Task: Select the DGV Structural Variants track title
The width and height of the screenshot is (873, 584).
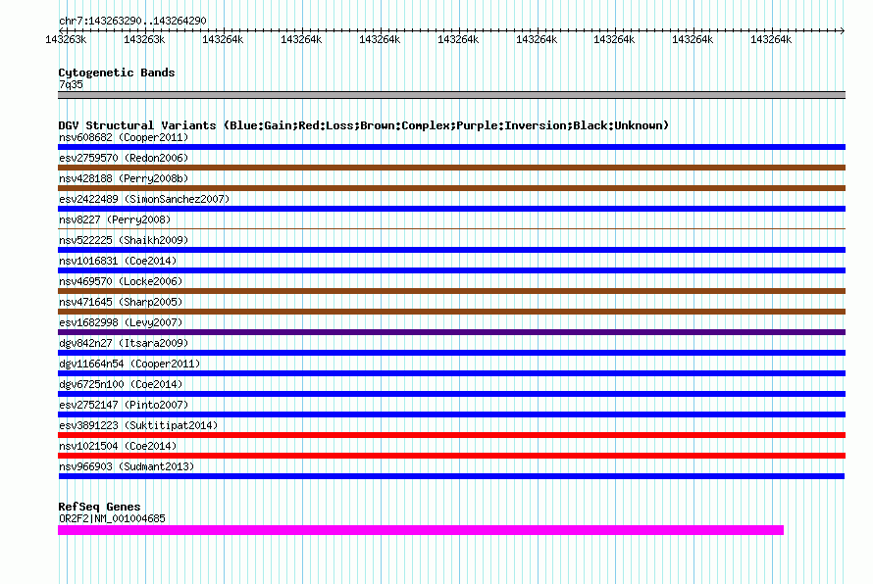Action: [x=364, y=125]
